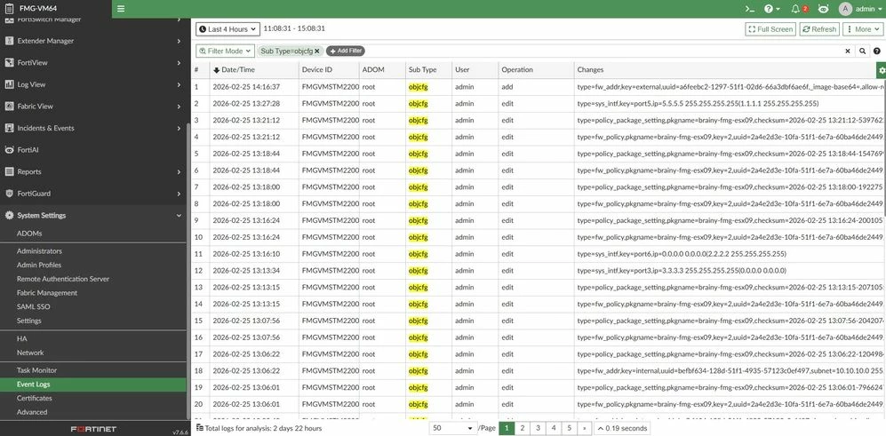This screenshot has height=436, width=886.
Task: Click the Log View sidebar icon
Action: 9,84
